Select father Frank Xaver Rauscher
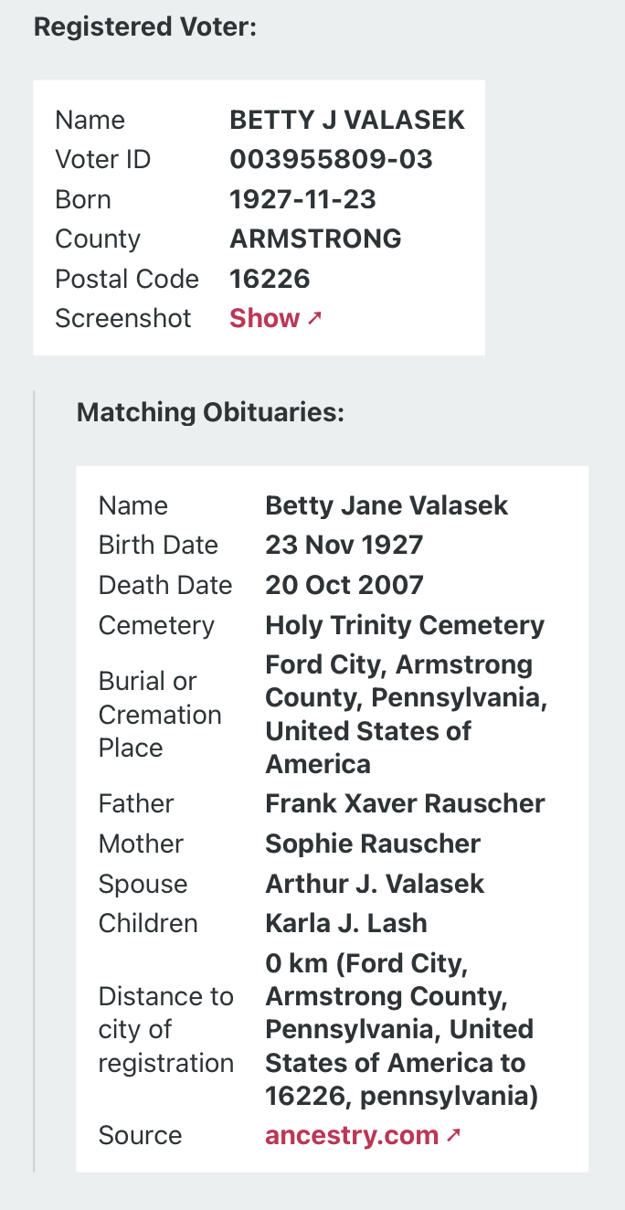The width and height of the screenshot is (625, 1210). 405,803
